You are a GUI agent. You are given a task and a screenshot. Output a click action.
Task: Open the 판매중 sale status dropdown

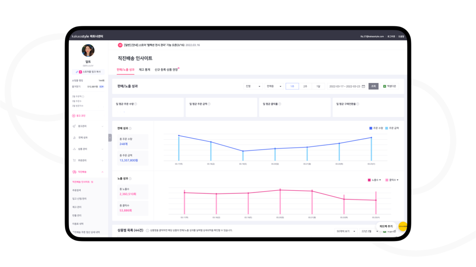[x=274, y=87]
